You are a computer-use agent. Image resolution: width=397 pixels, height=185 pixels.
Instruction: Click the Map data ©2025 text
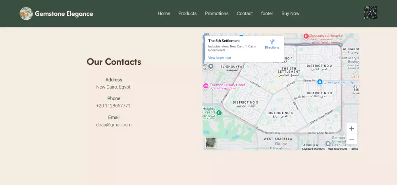click(337, 149)
